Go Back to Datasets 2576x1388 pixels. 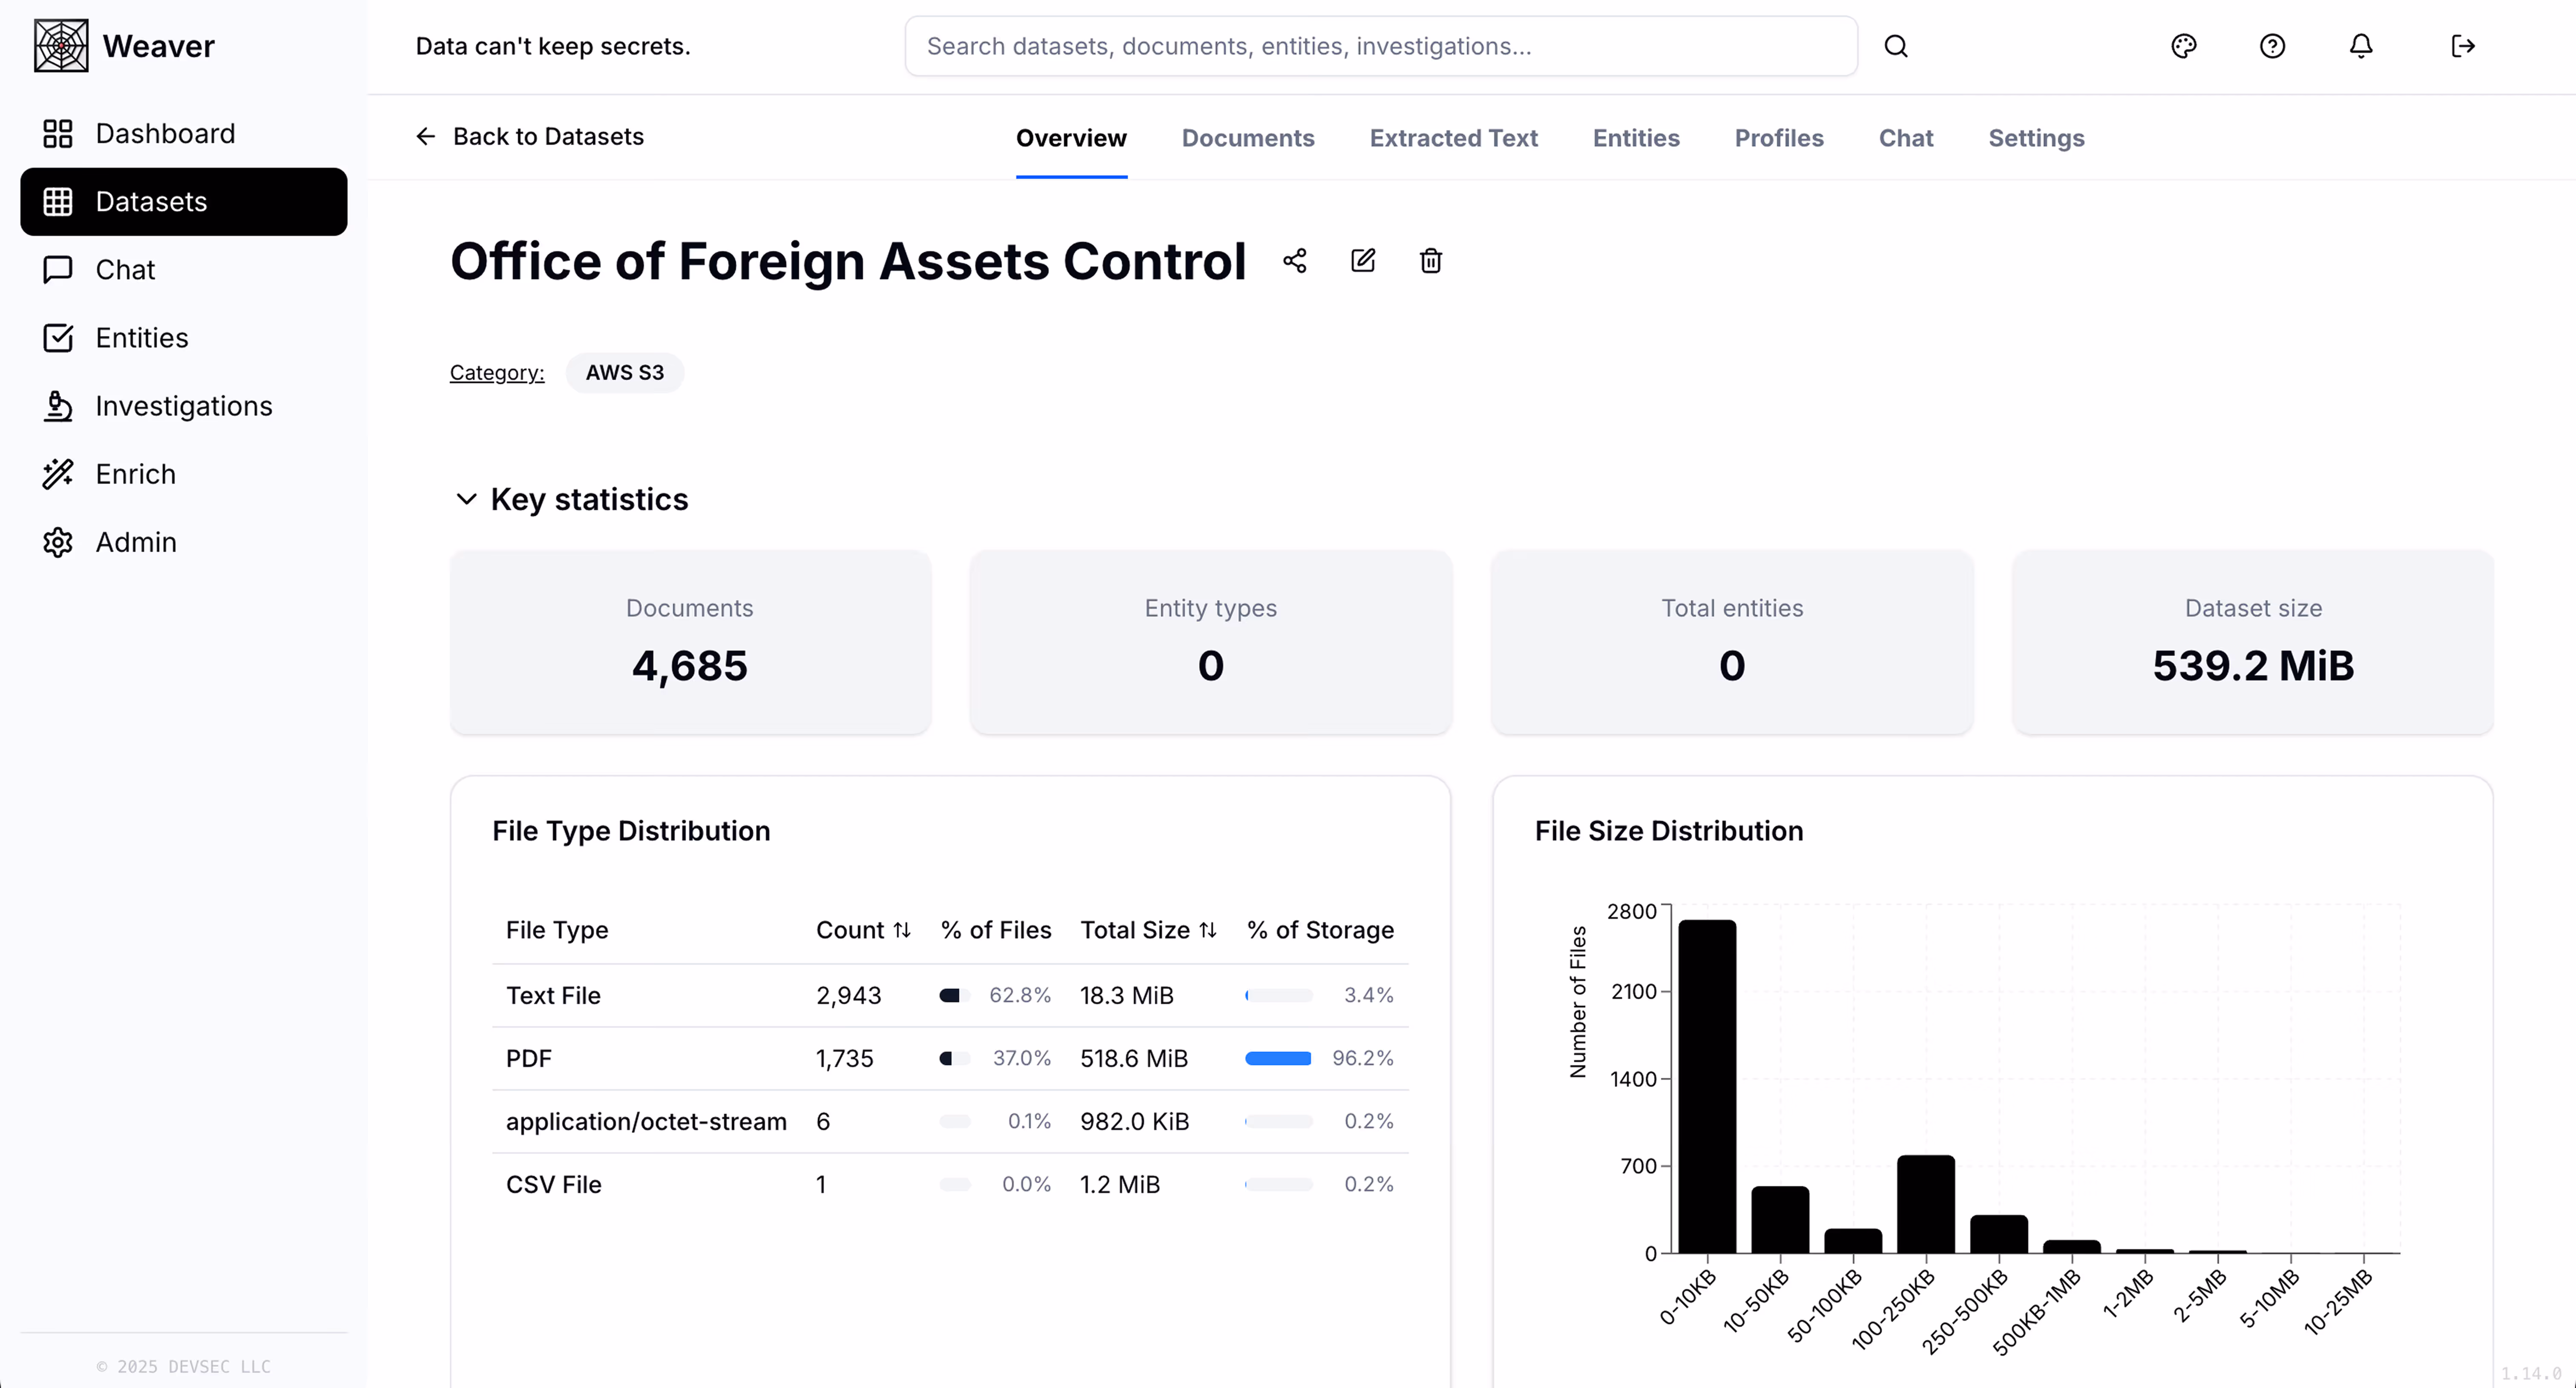click(x=530, y=137)
